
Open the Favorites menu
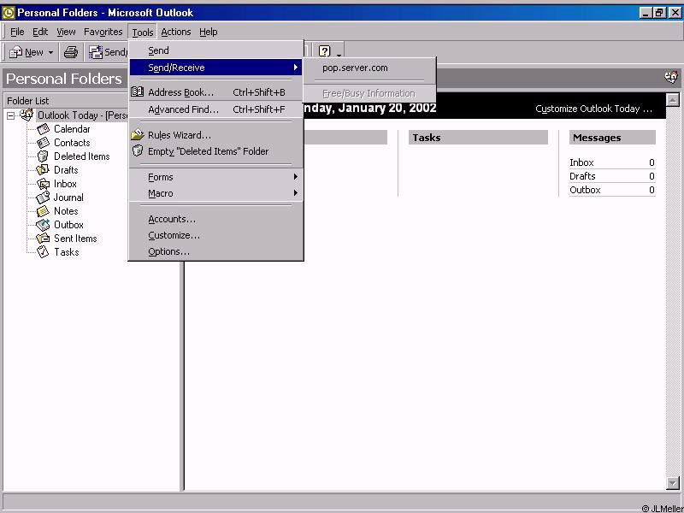click(x=103, y=32)
